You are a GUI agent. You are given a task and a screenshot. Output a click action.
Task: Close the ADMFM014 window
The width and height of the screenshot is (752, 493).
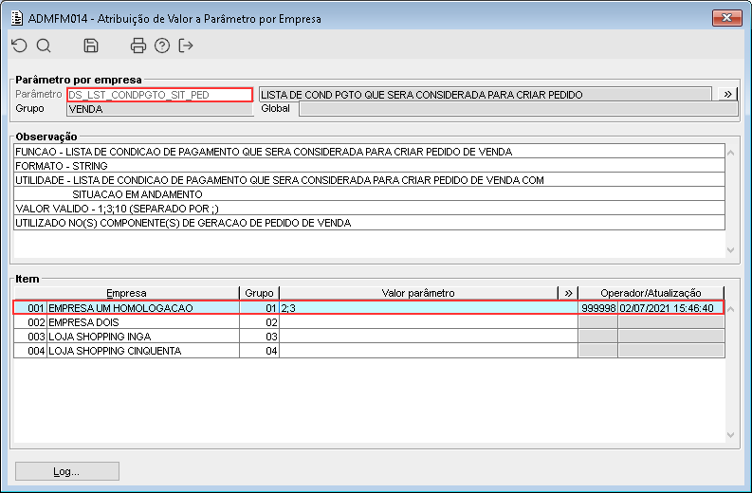(726, 18)
